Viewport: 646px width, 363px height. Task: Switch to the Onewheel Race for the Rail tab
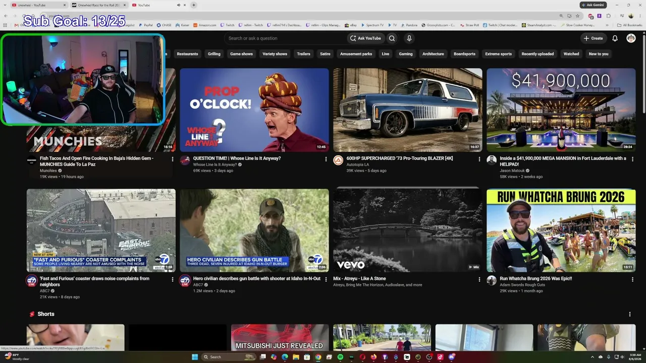pyautogui.click(x=99, y=5)
